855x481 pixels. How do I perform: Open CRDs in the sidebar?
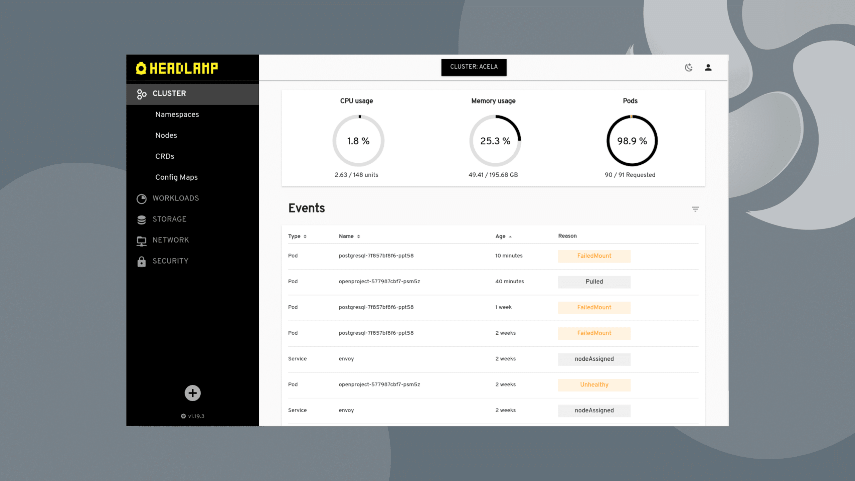click(x=165, y=156)
